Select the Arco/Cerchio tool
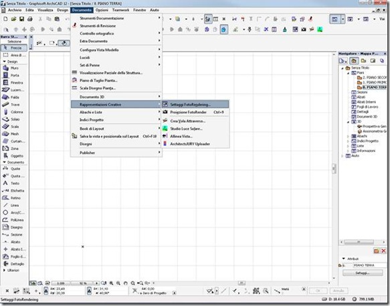The image size is (390, 306). point(14,213)
